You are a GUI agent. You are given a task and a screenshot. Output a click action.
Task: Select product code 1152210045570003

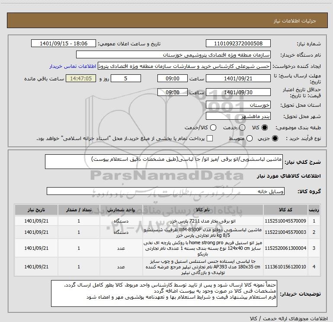(285, 232)
